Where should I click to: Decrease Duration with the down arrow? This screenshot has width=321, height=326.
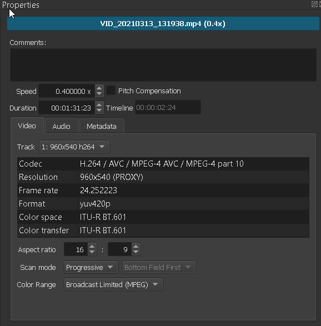tap(99, 111)
